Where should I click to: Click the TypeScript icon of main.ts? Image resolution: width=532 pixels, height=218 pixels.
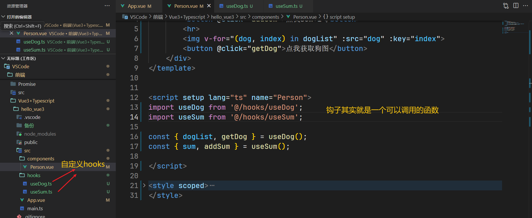[22, 208]
